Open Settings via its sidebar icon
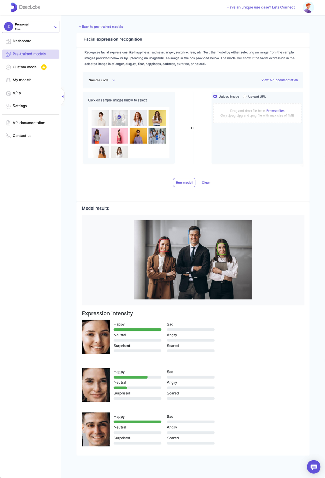The image size is (325, 478). 8,106
